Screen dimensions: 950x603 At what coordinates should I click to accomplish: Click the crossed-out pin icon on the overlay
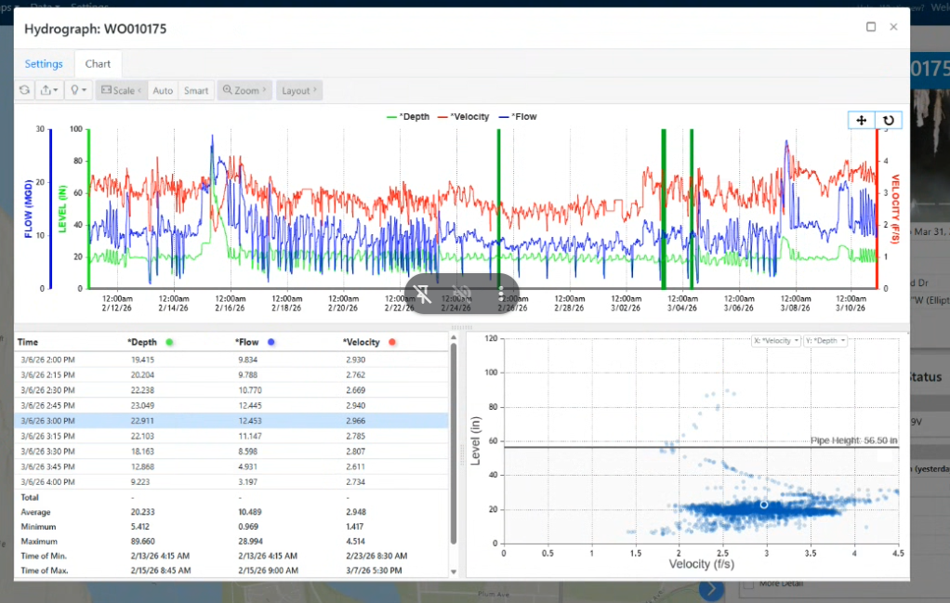click(x=423, y=295)
